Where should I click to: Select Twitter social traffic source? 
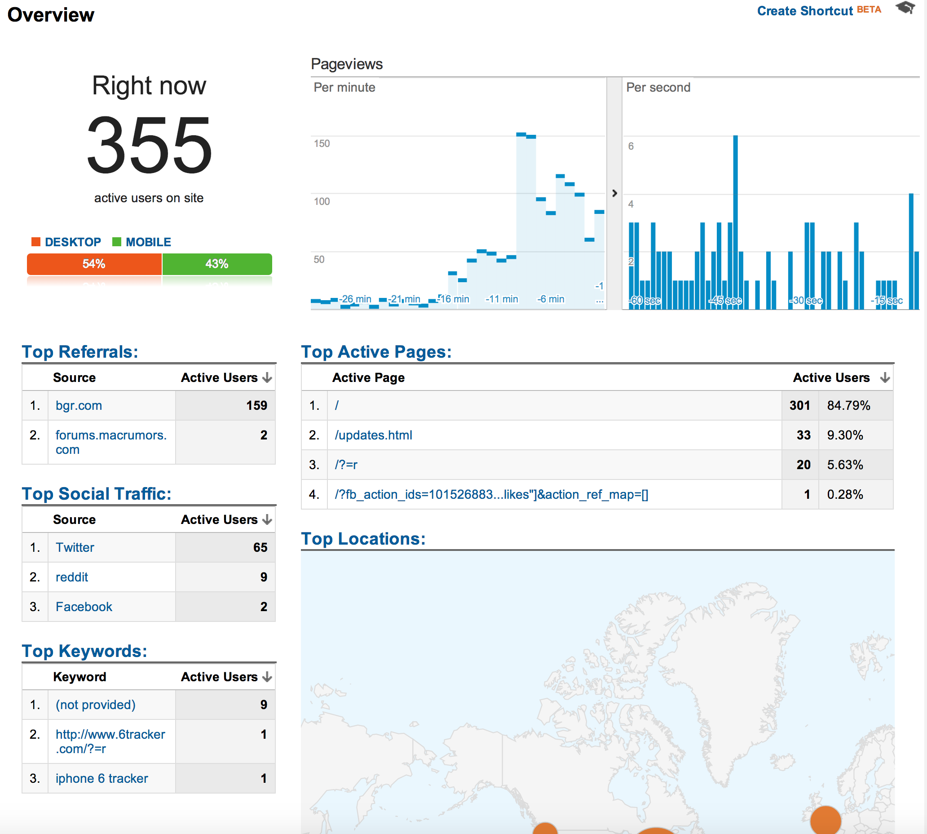(x=75, y=547)
